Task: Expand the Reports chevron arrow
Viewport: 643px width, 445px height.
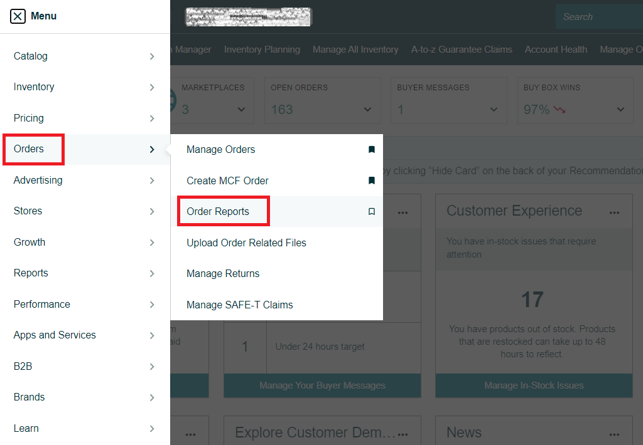Action: click(x=152, y=273)
